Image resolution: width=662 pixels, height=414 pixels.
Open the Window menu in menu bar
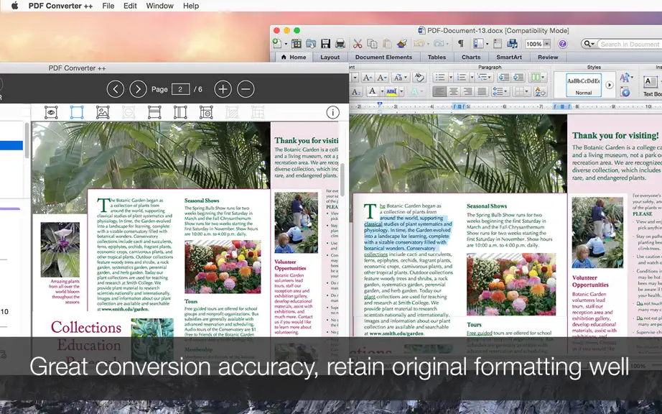tap(159, 6)
